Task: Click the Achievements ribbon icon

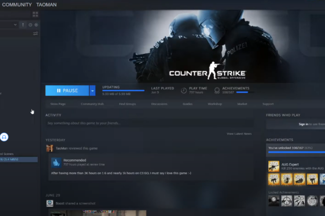Action: 217,90
